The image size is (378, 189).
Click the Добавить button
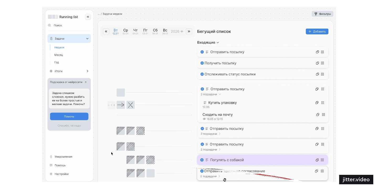coord(317,31)
